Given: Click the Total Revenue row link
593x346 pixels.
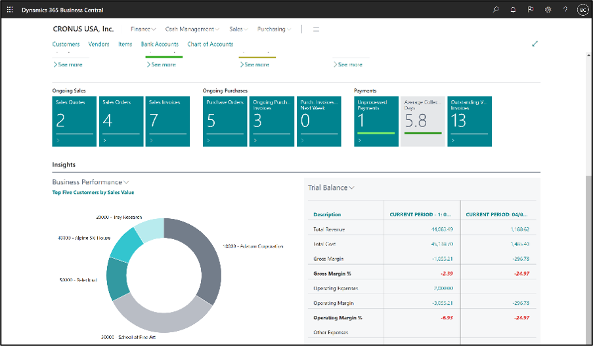Looking at the screenshot, I should (x=329, y=229).
